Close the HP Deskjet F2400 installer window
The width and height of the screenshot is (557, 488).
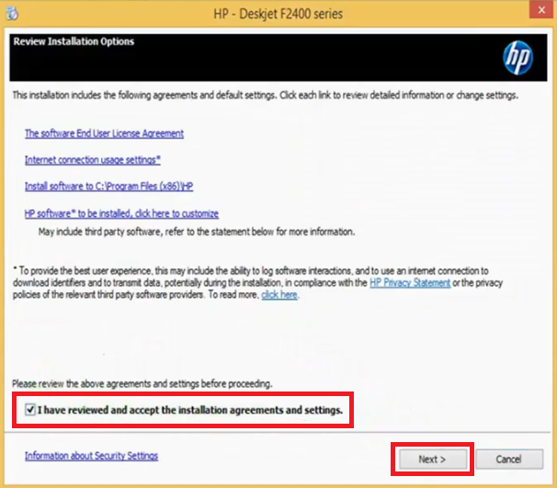click(541, 10)
